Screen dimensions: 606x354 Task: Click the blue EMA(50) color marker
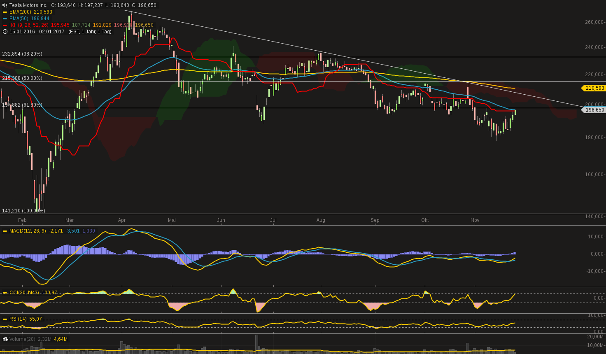6,18
